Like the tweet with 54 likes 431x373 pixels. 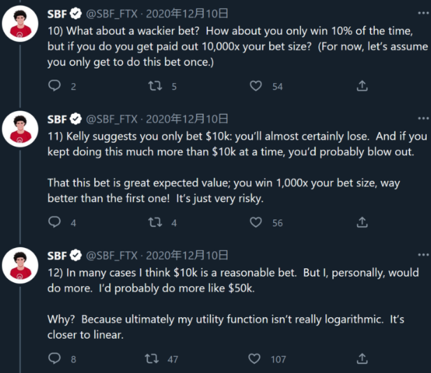256,86
